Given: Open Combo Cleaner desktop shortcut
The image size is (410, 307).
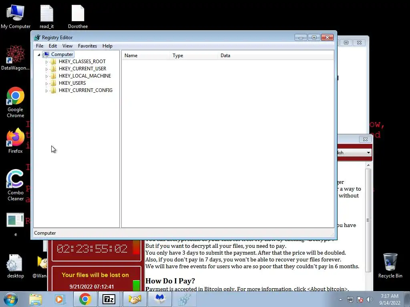Looking at the screenshot, I should (15, 185).
